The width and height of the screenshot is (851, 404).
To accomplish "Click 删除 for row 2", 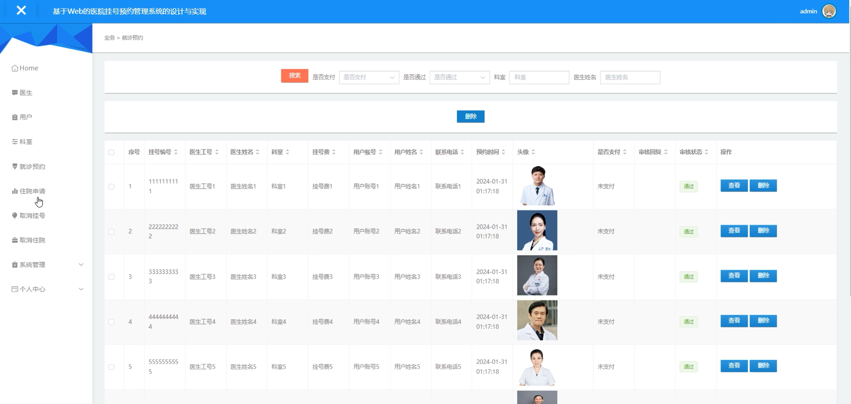I will [763, 231].
